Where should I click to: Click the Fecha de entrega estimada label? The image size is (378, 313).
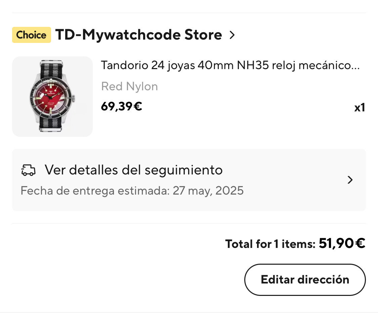95,191
